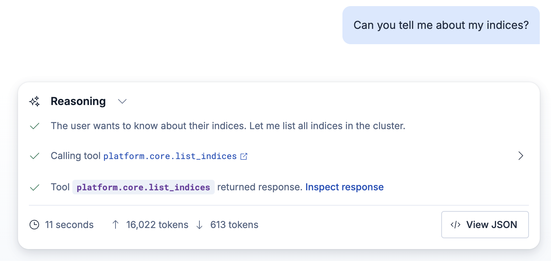551x261 pixels.
Task: Click the purple platform.core.list_indices code badge
Action: coord(143,187)
